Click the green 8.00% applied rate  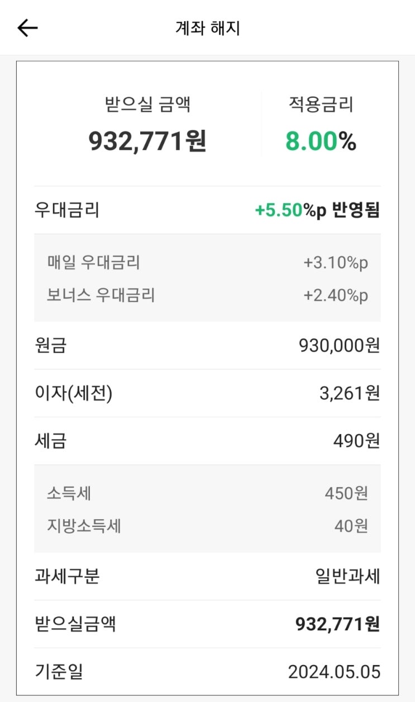point(321,142)
